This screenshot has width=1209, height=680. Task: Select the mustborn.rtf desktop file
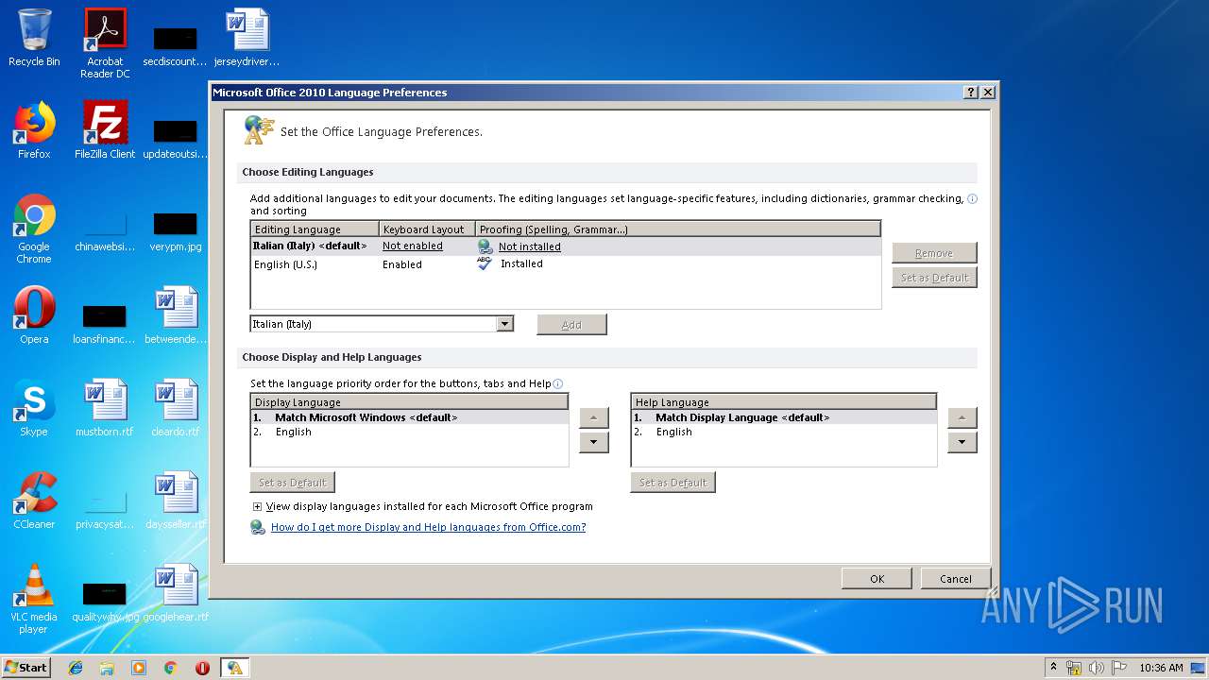tap(105, 408)
